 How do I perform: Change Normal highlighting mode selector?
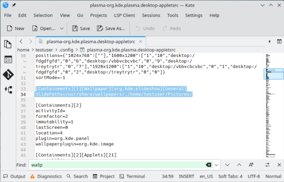(273, 176)
